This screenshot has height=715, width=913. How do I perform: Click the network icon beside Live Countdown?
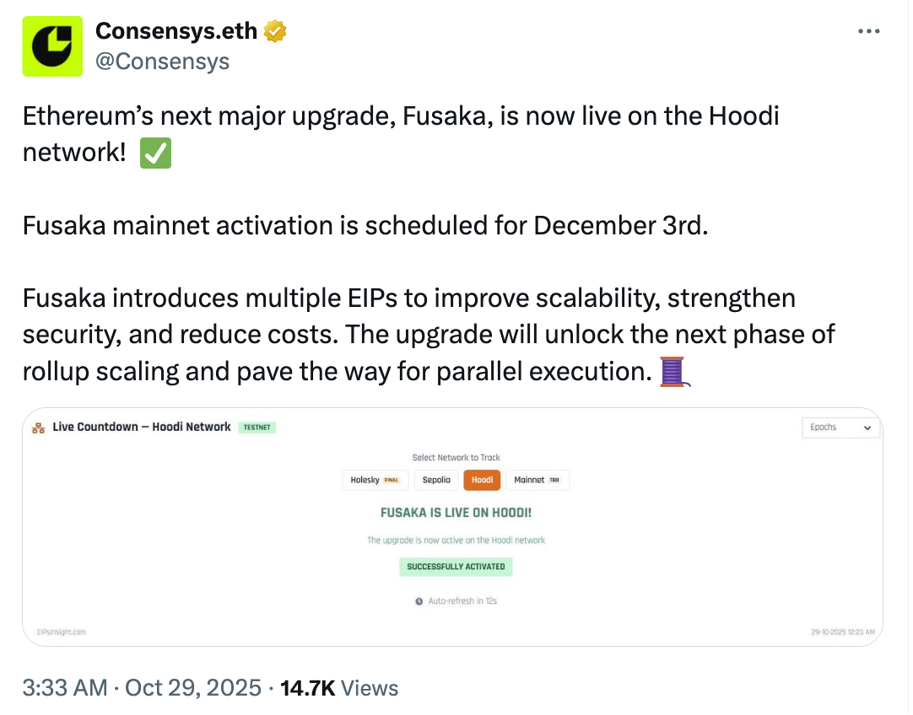tap(38, 427)
